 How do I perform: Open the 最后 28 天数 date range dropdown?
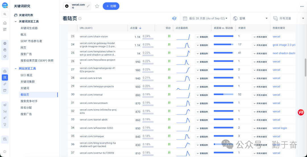click(205, 18)
